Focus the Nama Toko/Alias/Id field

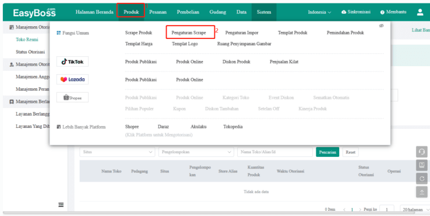275,152
